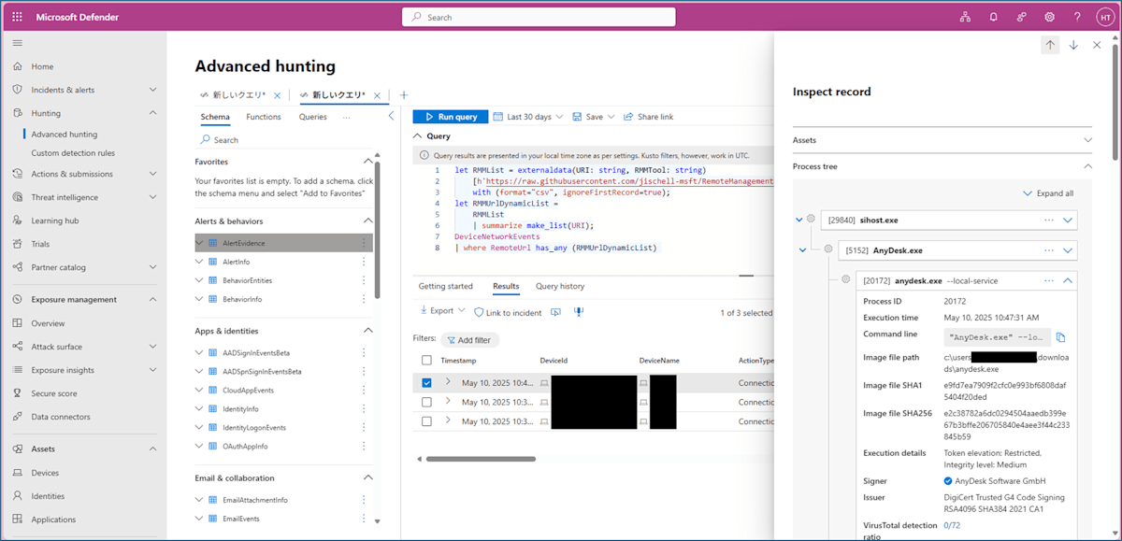Collapse the schema pane arrow

(391, 117)
